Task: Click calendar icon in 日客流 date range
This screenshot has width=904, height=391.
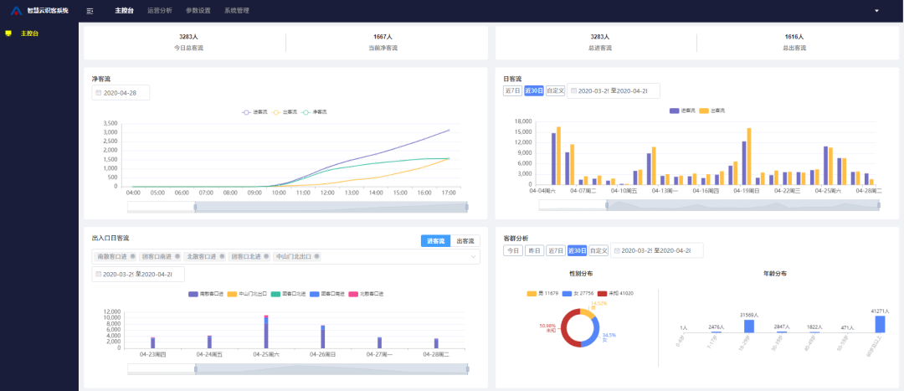Action: click(x=573, y=91)
